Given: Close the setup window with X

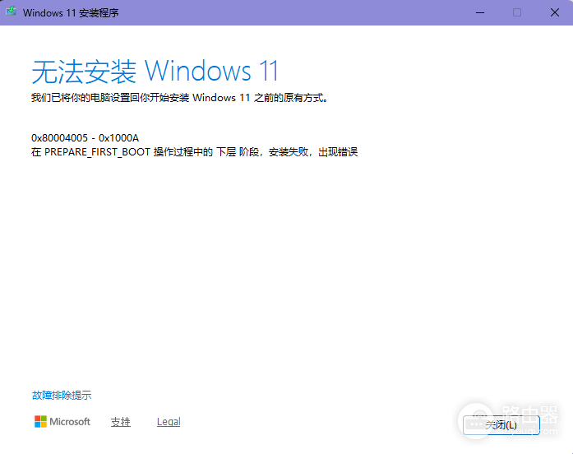Looking at the screenshot, I should (x=554, y=13).
